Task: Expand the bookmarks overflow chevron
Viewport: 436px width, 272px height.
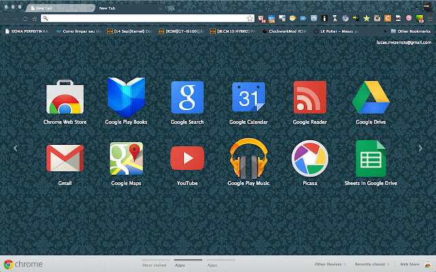Action: click(x=385, y=31)
